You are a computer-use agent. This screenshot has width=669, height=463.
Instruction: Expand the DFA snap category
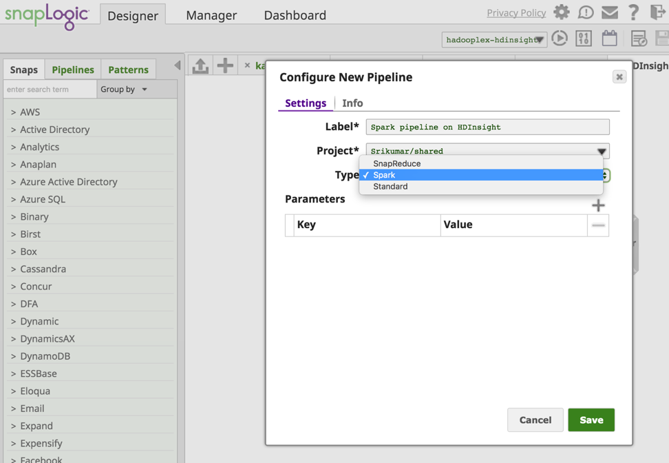(x=90, y=304)
